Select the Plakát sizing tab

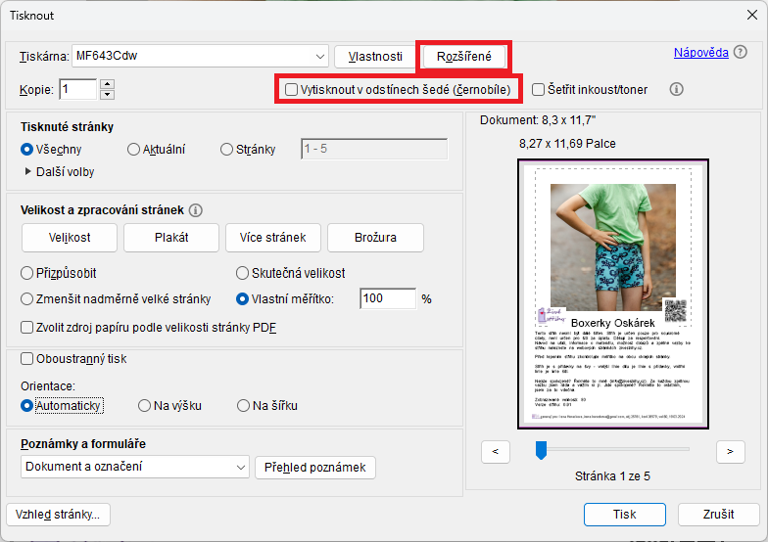click(171, 237)
